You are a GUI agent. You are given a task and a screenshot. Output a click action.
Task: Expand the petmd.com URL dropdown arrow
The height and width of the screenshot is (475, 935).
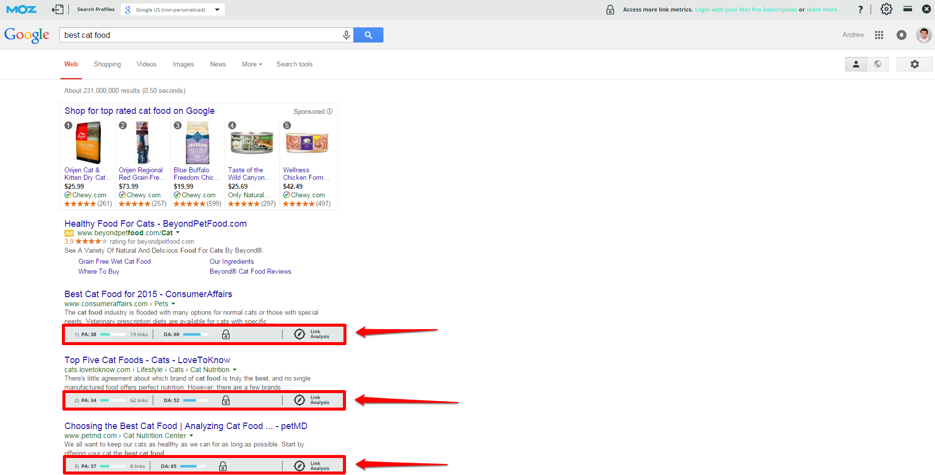point(191,436)
